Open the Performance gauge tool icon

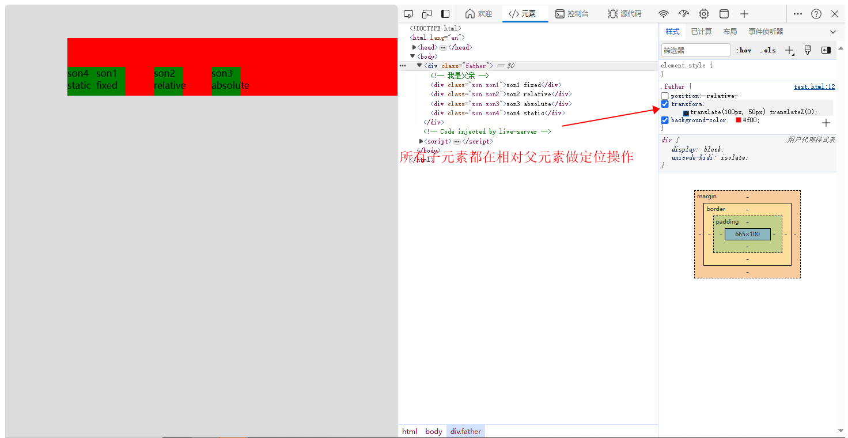[684, 14]
